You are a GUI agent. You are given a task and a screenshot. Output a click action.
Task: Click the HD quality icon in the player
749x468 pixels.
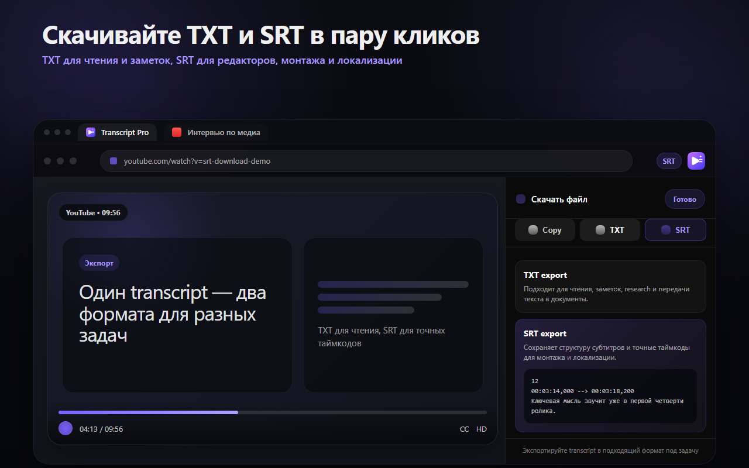coord(480,429)
